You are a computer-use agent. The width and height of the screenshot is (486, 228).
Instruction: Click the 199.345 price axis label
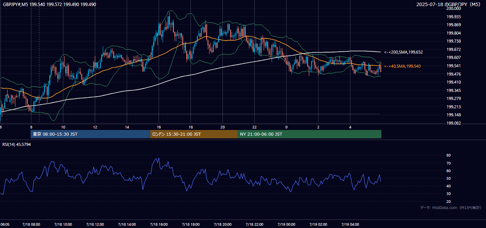point(454,90)
